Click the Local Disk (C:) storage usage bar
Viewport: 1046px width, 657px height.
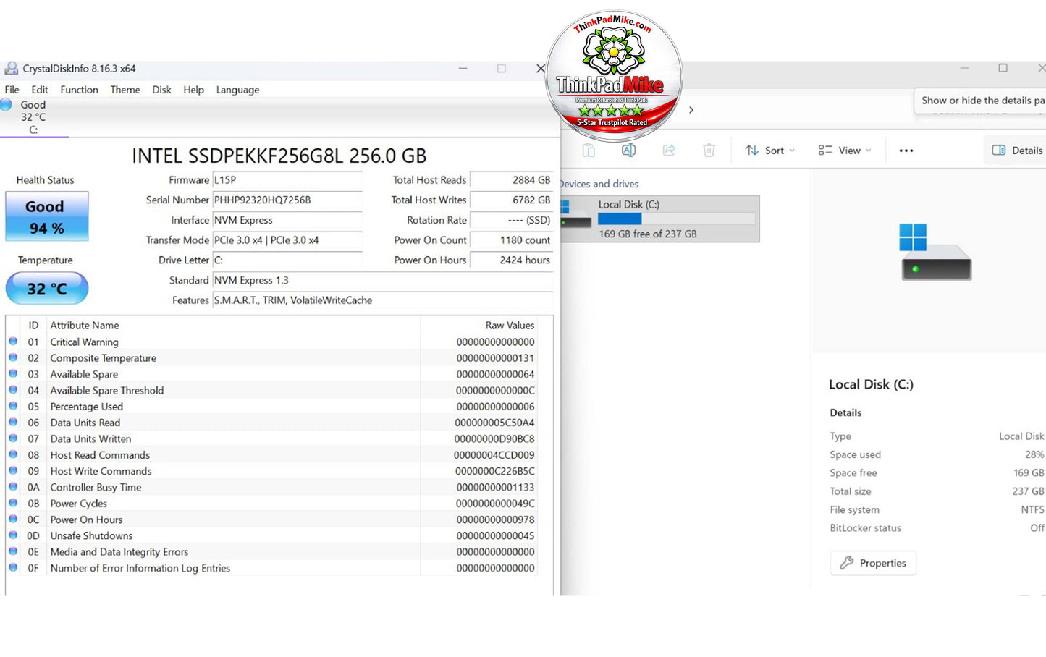pyautogui.click(x=677, y=219)
